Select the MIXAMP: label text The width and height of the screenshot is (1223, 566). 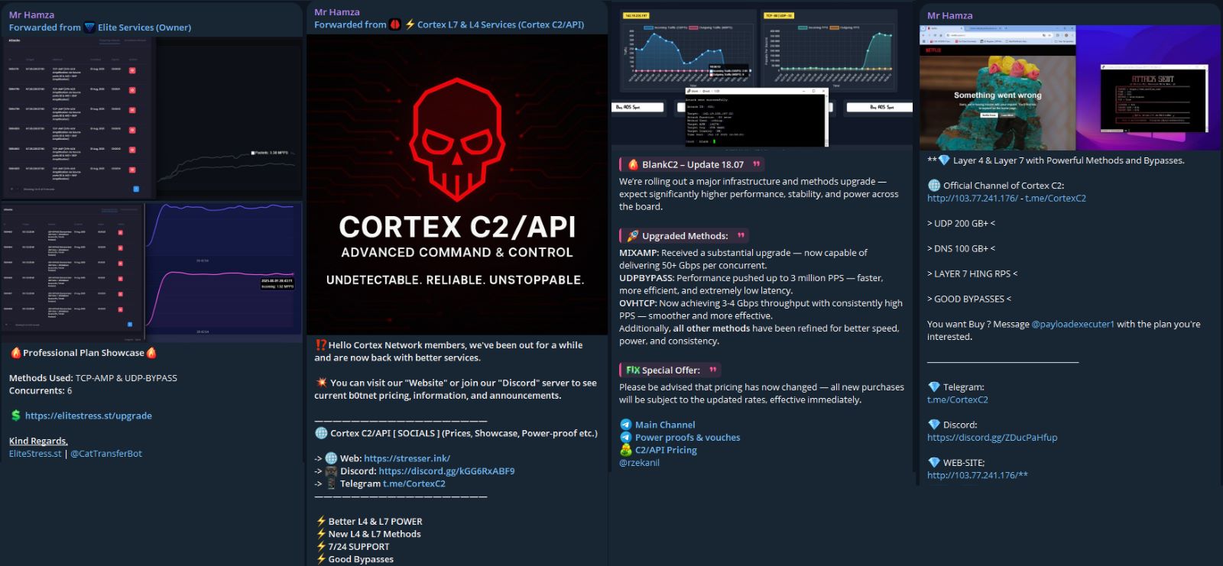pyautogui.click(x=639, y=253)
